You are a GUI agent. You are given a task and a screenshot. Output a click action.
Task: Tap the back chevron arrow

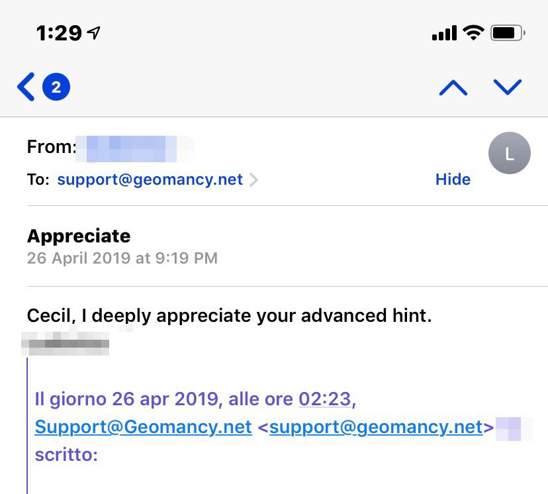click(x=26, y=87)
